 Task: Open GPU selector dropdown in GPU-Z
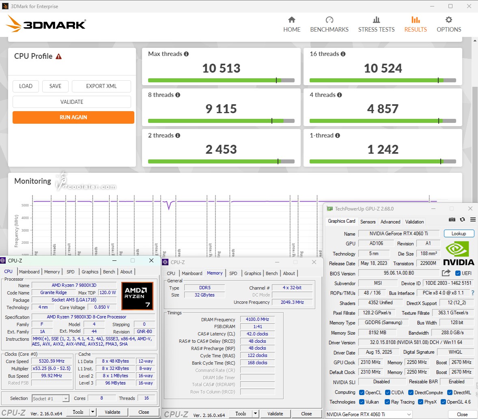pos(368,415)
